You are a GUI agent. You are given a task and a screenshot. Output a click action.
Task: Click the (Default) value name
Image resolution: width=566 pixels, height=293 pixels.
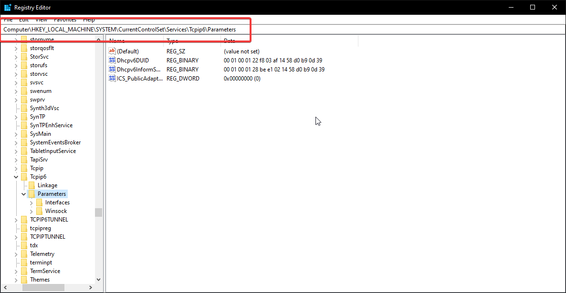click(128, 51)
